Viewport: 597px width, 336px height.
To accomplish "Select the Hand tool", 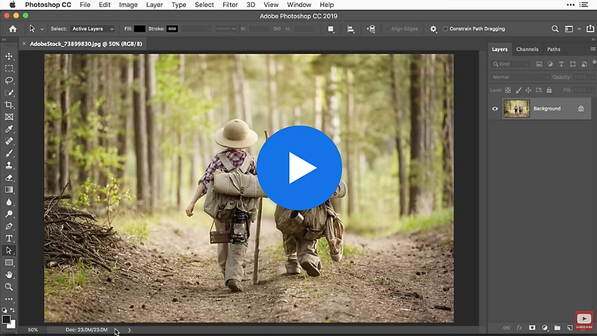I will point(10,275).
